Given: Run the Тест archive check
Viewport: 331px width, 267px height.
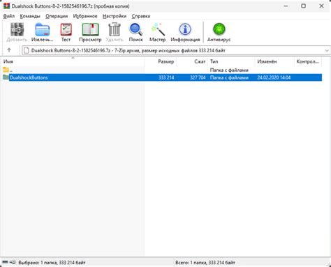Looking at the screenshot, I should point(66,30).
